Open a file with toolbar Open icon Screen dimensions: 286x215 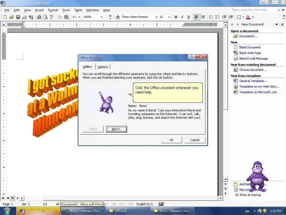11,17
